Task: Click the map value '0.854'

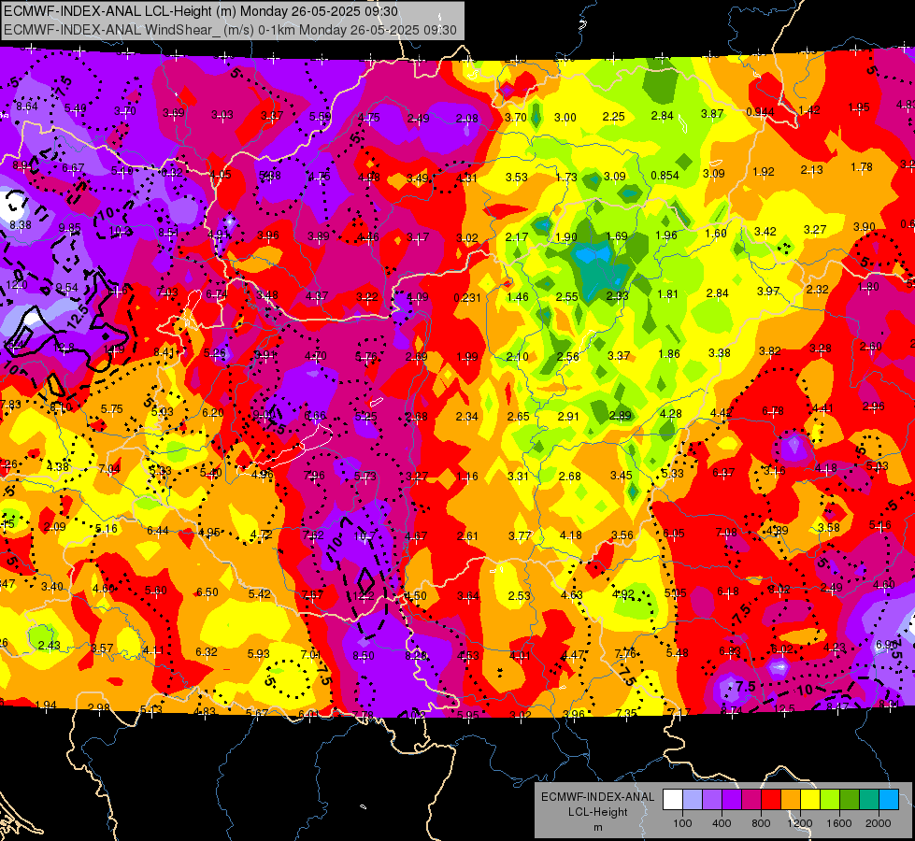Action: coord(665,176)
